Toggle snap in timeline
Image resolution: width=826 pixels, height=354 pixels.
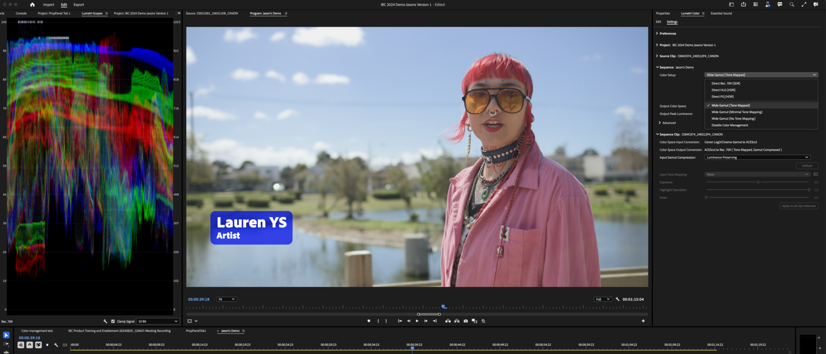(x=30, y=345)
